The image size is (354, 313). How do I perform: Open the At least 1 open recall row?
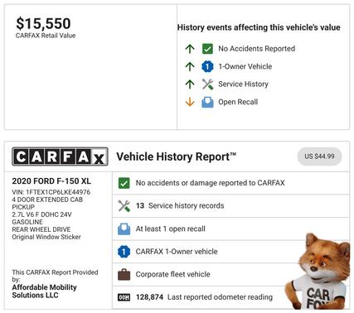point(231,229)
